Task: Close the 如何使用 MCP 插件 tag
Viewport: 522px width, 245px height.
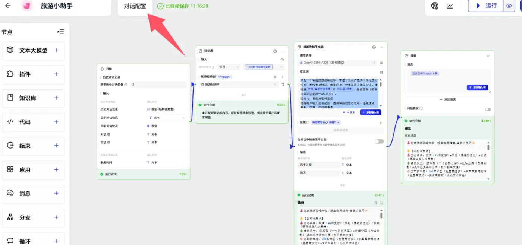Action: tap(338, 122)
